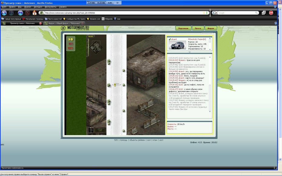Open the сил link in the footer
The width and height of the screenshot is (282, 176).
click(149, 140)
